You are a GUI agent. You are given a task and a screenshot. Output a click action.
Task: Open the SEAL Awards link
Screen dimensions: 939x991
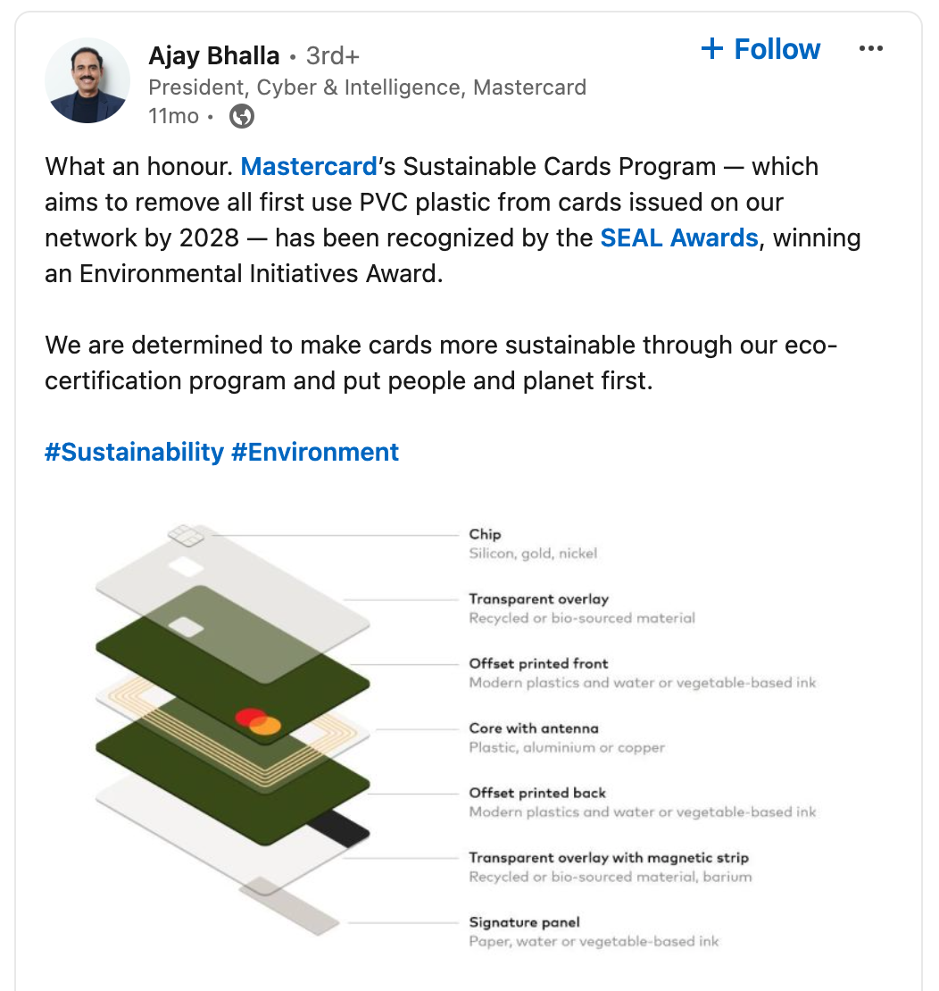(678, 238)
